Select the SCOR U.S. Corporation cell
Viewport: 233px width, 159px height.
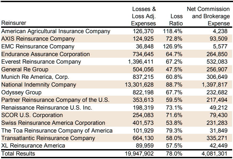(x=32, y=115)
